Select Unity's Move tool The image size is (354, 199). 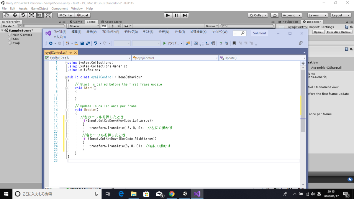(15, 15)
